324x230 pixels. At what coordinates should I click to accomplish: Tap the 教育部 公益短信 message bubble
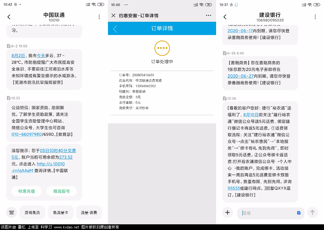click(44, 121)
